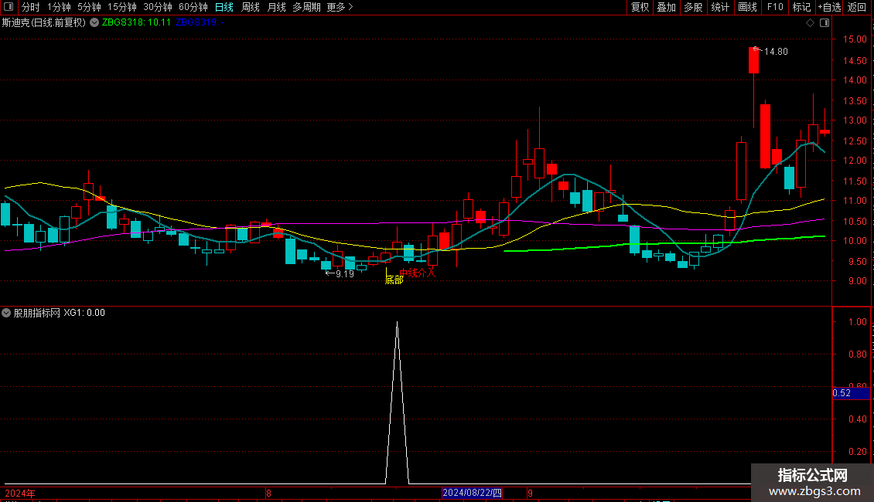This screenshot has width=874, height=502.
Task: Click the ZBGS319 indicator label
Action: [200, 22]
